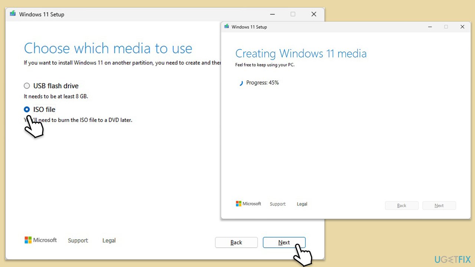Click the Choose which media to use heading
Screen dimensions: 475x267
[x=108, y=48]
